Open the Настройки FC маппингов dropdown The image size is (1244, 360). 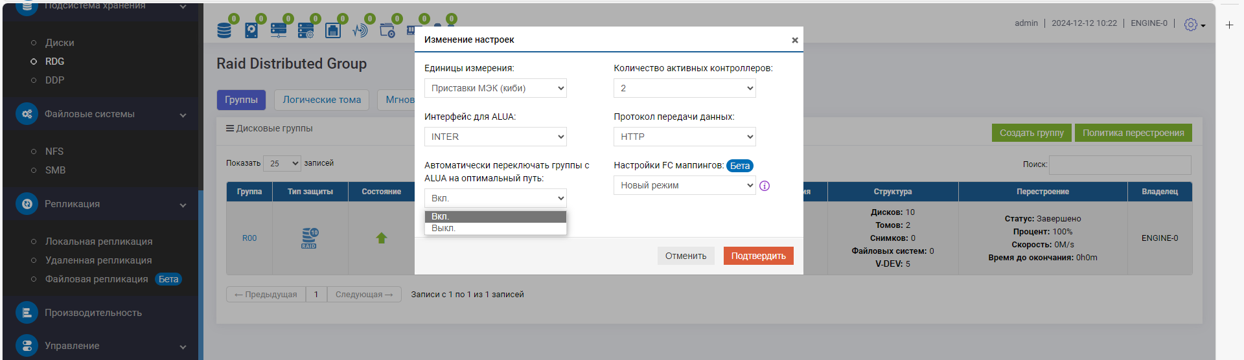[685, 185]
